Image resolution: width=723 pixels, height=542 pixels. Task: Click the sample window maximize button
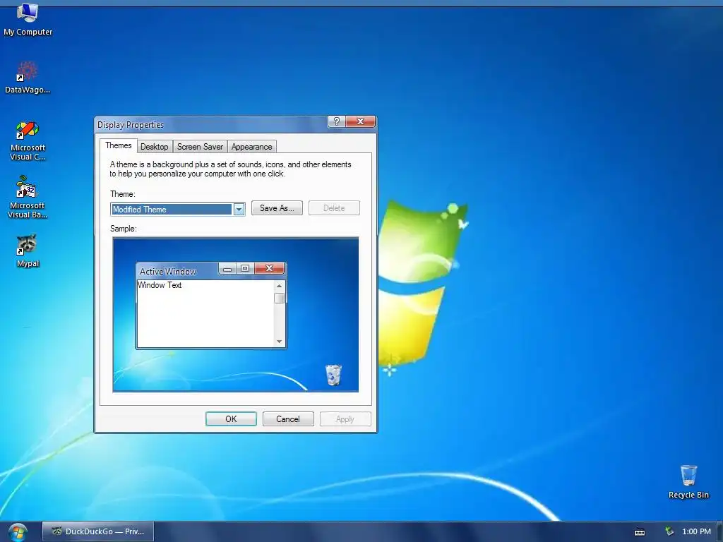(x=245, y=268)
